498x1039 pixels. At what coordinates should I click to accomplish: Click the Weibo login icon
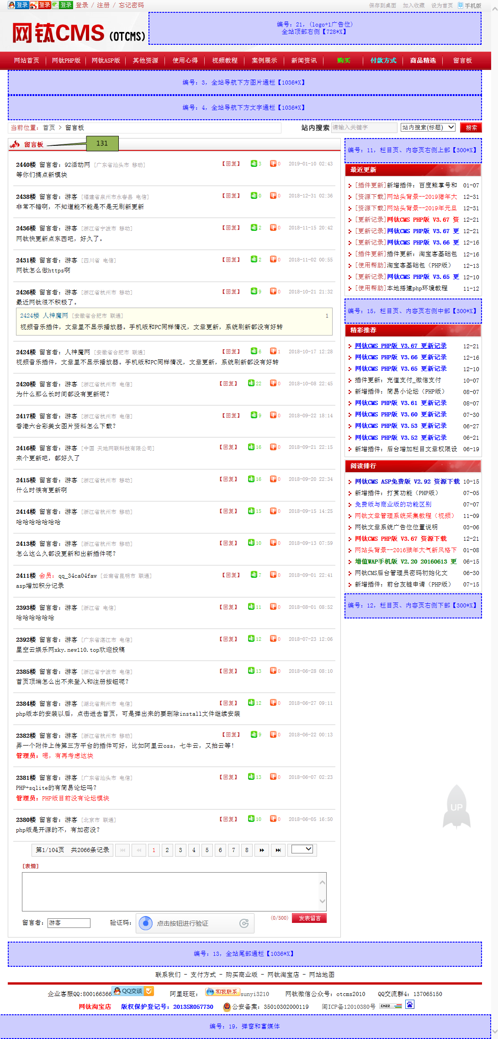click(34, 5)
